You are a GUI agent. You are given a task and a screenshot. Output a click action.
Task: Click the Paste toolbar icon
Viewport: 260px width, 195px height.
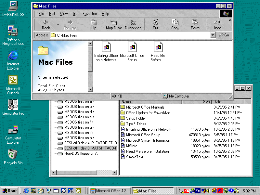point(195,25)
